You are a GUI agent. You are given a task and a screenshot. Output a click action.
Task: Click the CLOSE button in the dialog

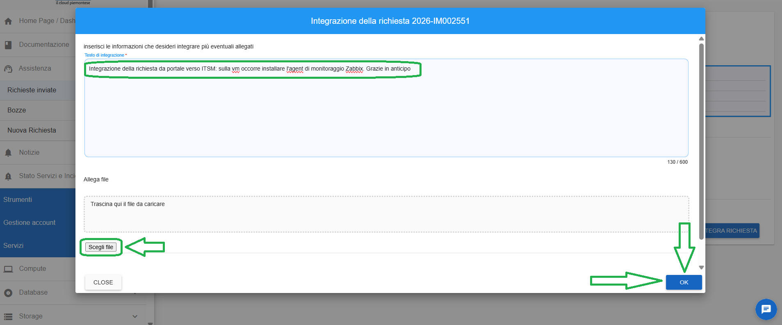tap(103, 282)
